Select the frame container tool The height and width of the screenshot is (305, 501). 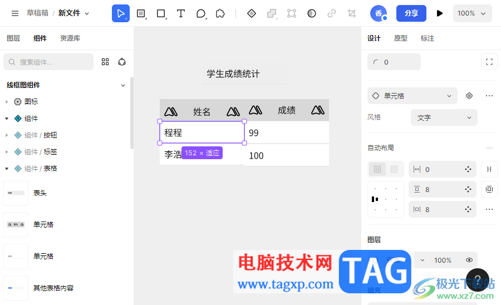[x=141, y=13]
